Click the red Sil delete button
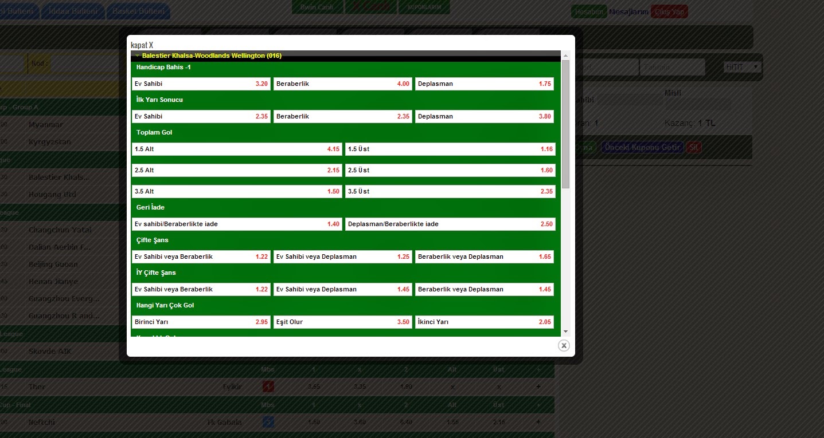 pos(693,147)
